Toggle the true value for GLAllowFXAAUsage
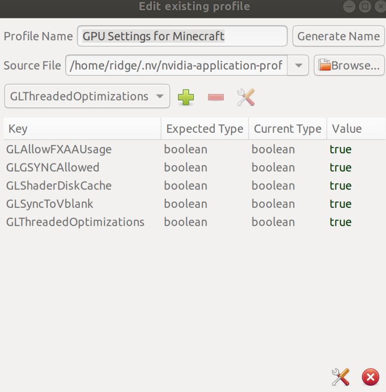Viewport: 386px width, 392px height. point(341,149)
